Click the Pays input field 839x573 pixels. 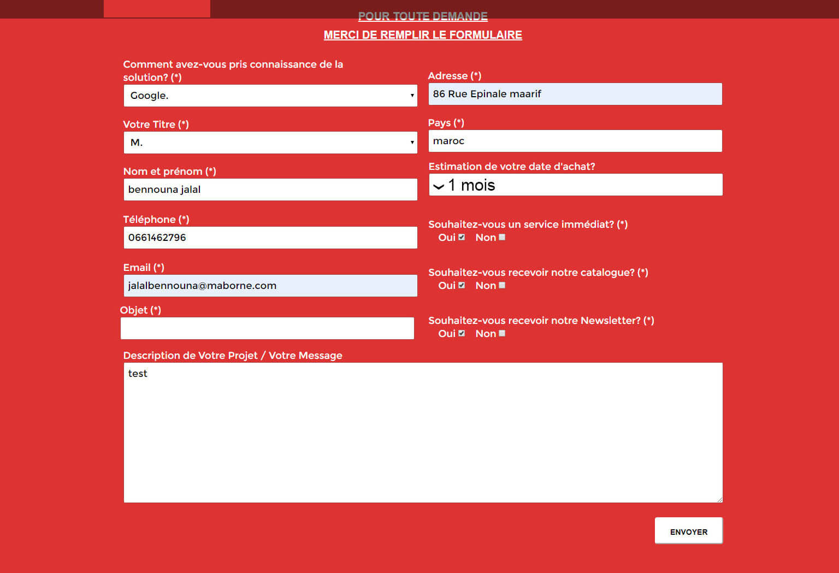pyautogui.click(x=575, y=141)
